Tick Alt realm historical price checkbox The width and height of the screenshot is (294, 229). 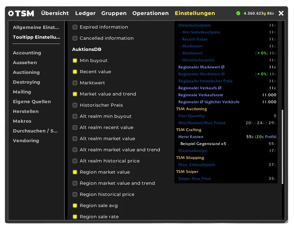[75, 161]
